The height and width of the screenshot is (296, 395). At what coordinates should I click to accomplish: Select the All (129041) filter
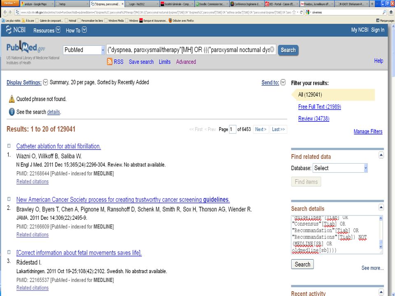(333, 95)
